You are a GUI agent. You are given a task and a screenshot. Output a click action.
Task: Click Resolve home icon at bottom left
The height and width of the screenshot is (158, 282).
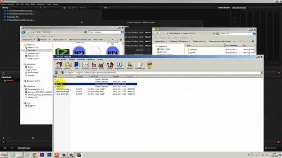(5, 148)
